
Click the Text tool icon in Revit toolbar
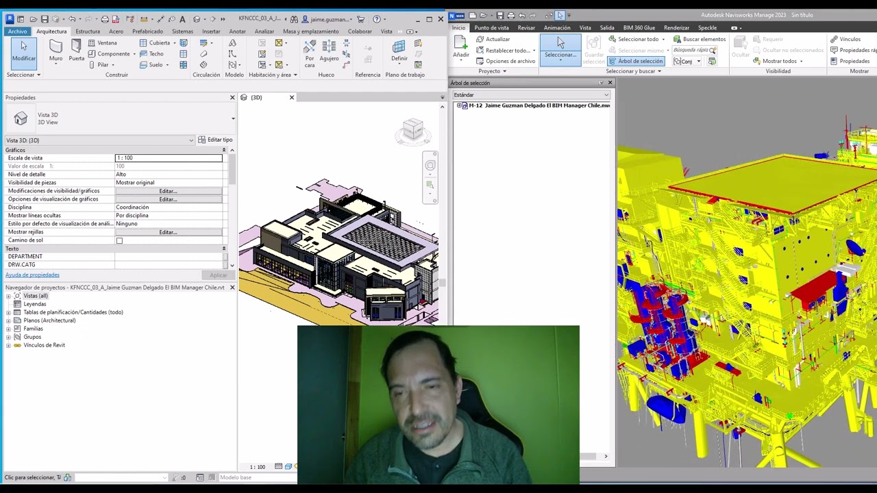click(182, 19)
